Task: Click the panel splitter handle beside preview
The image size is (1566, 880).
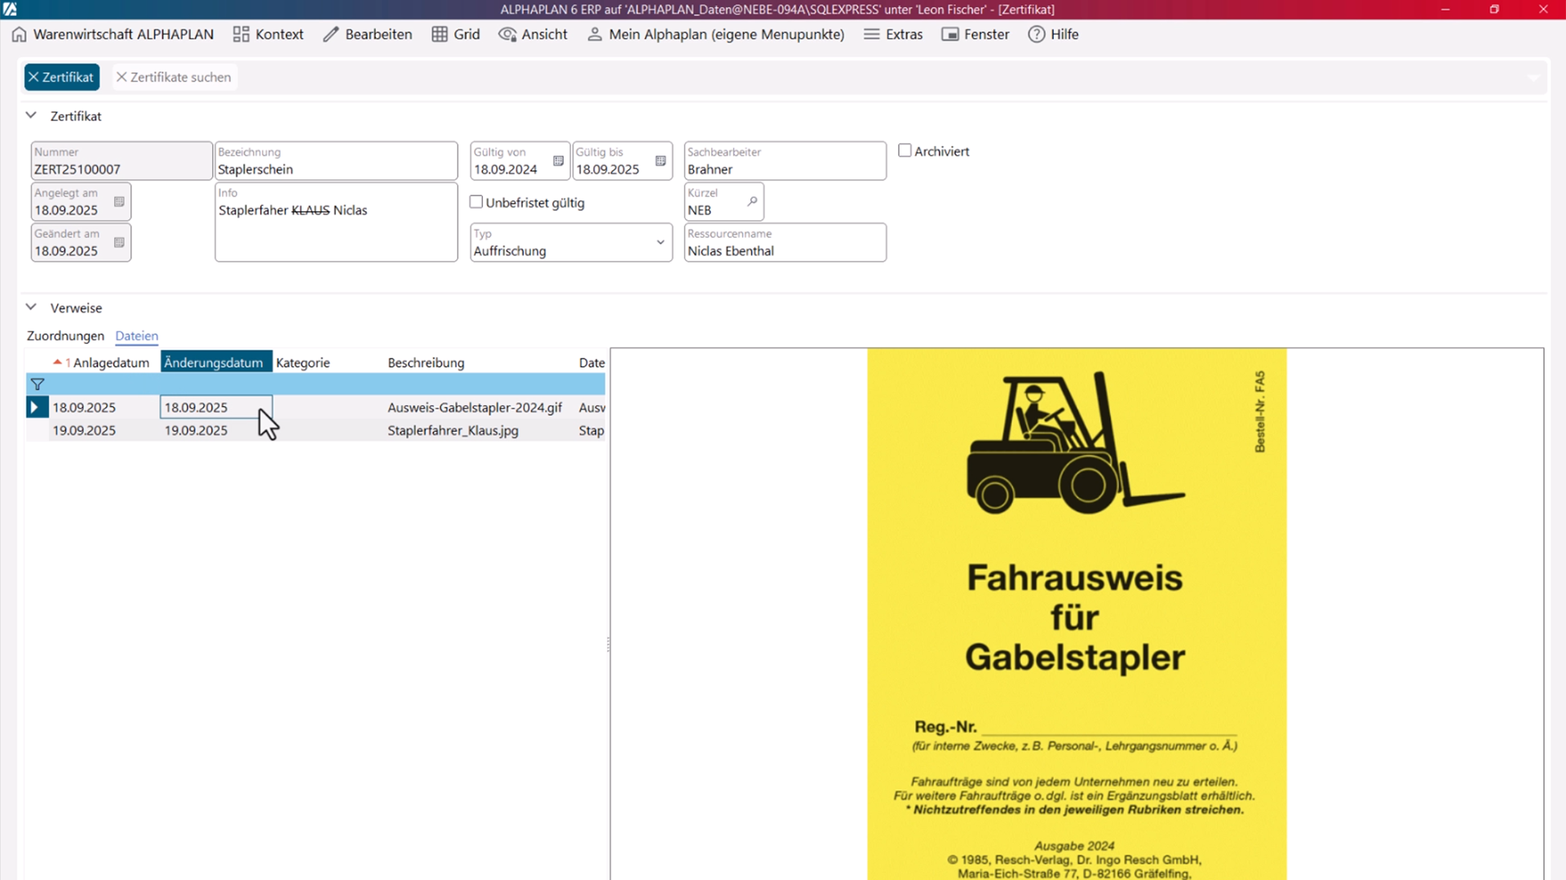Action: coord(608,645)
